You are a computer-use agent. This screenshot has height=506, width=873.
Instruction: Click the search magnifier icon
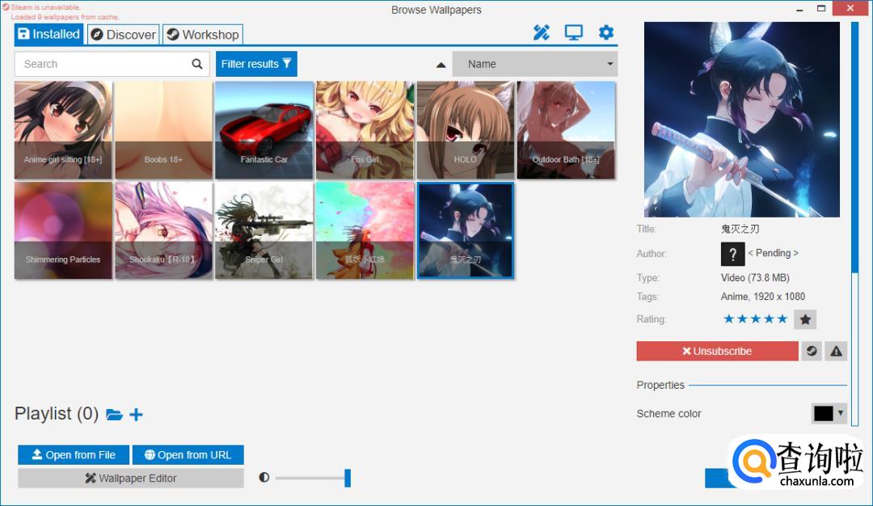tap(197, 64)
